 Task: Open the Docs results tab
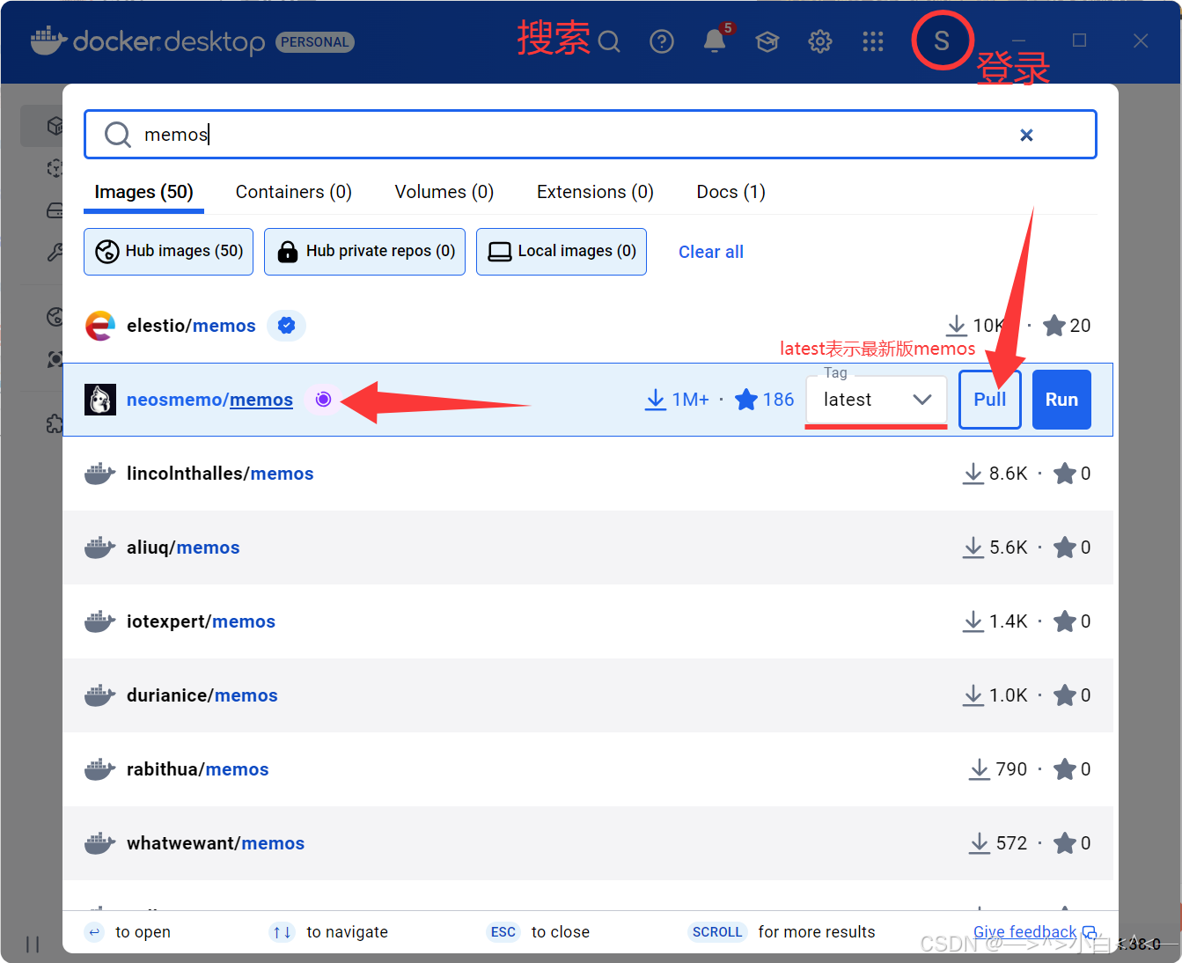click(730, 192)
